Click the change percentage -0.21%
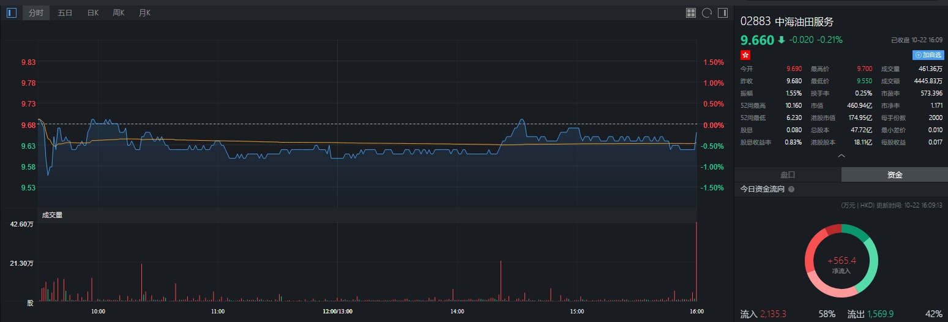 [x=830, y=40]
